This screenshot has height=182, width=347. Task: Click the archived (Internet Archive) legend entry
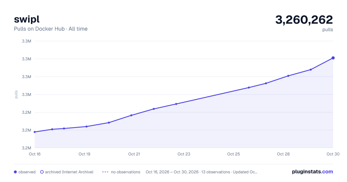(x=67, y=172)
